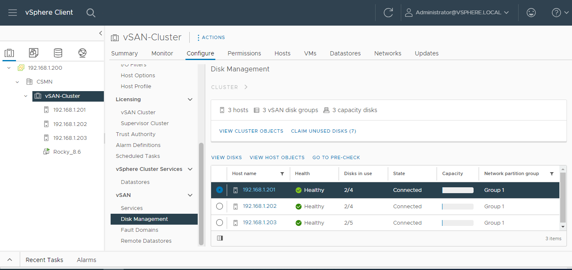Click CLAIM UNUSED DISKS (7) link
This screenshot has width=572, height=270.
pyautogui.click(x=323, y=131)
